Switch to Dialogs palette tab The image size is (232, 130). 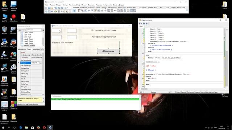(x=104, y=8)
